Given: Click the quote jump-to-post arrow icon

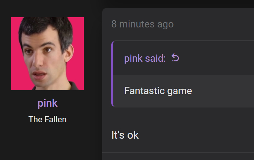Looking at the screenshot, I should [x=175, y=58].
